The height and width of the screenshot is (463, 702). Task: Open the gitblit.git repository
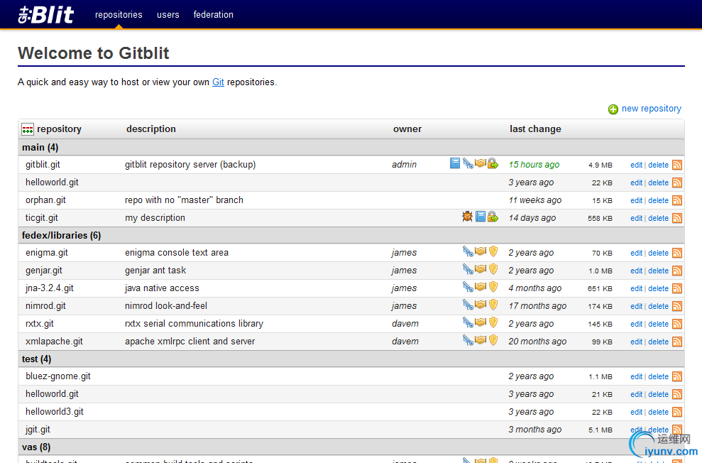[43, 164]
